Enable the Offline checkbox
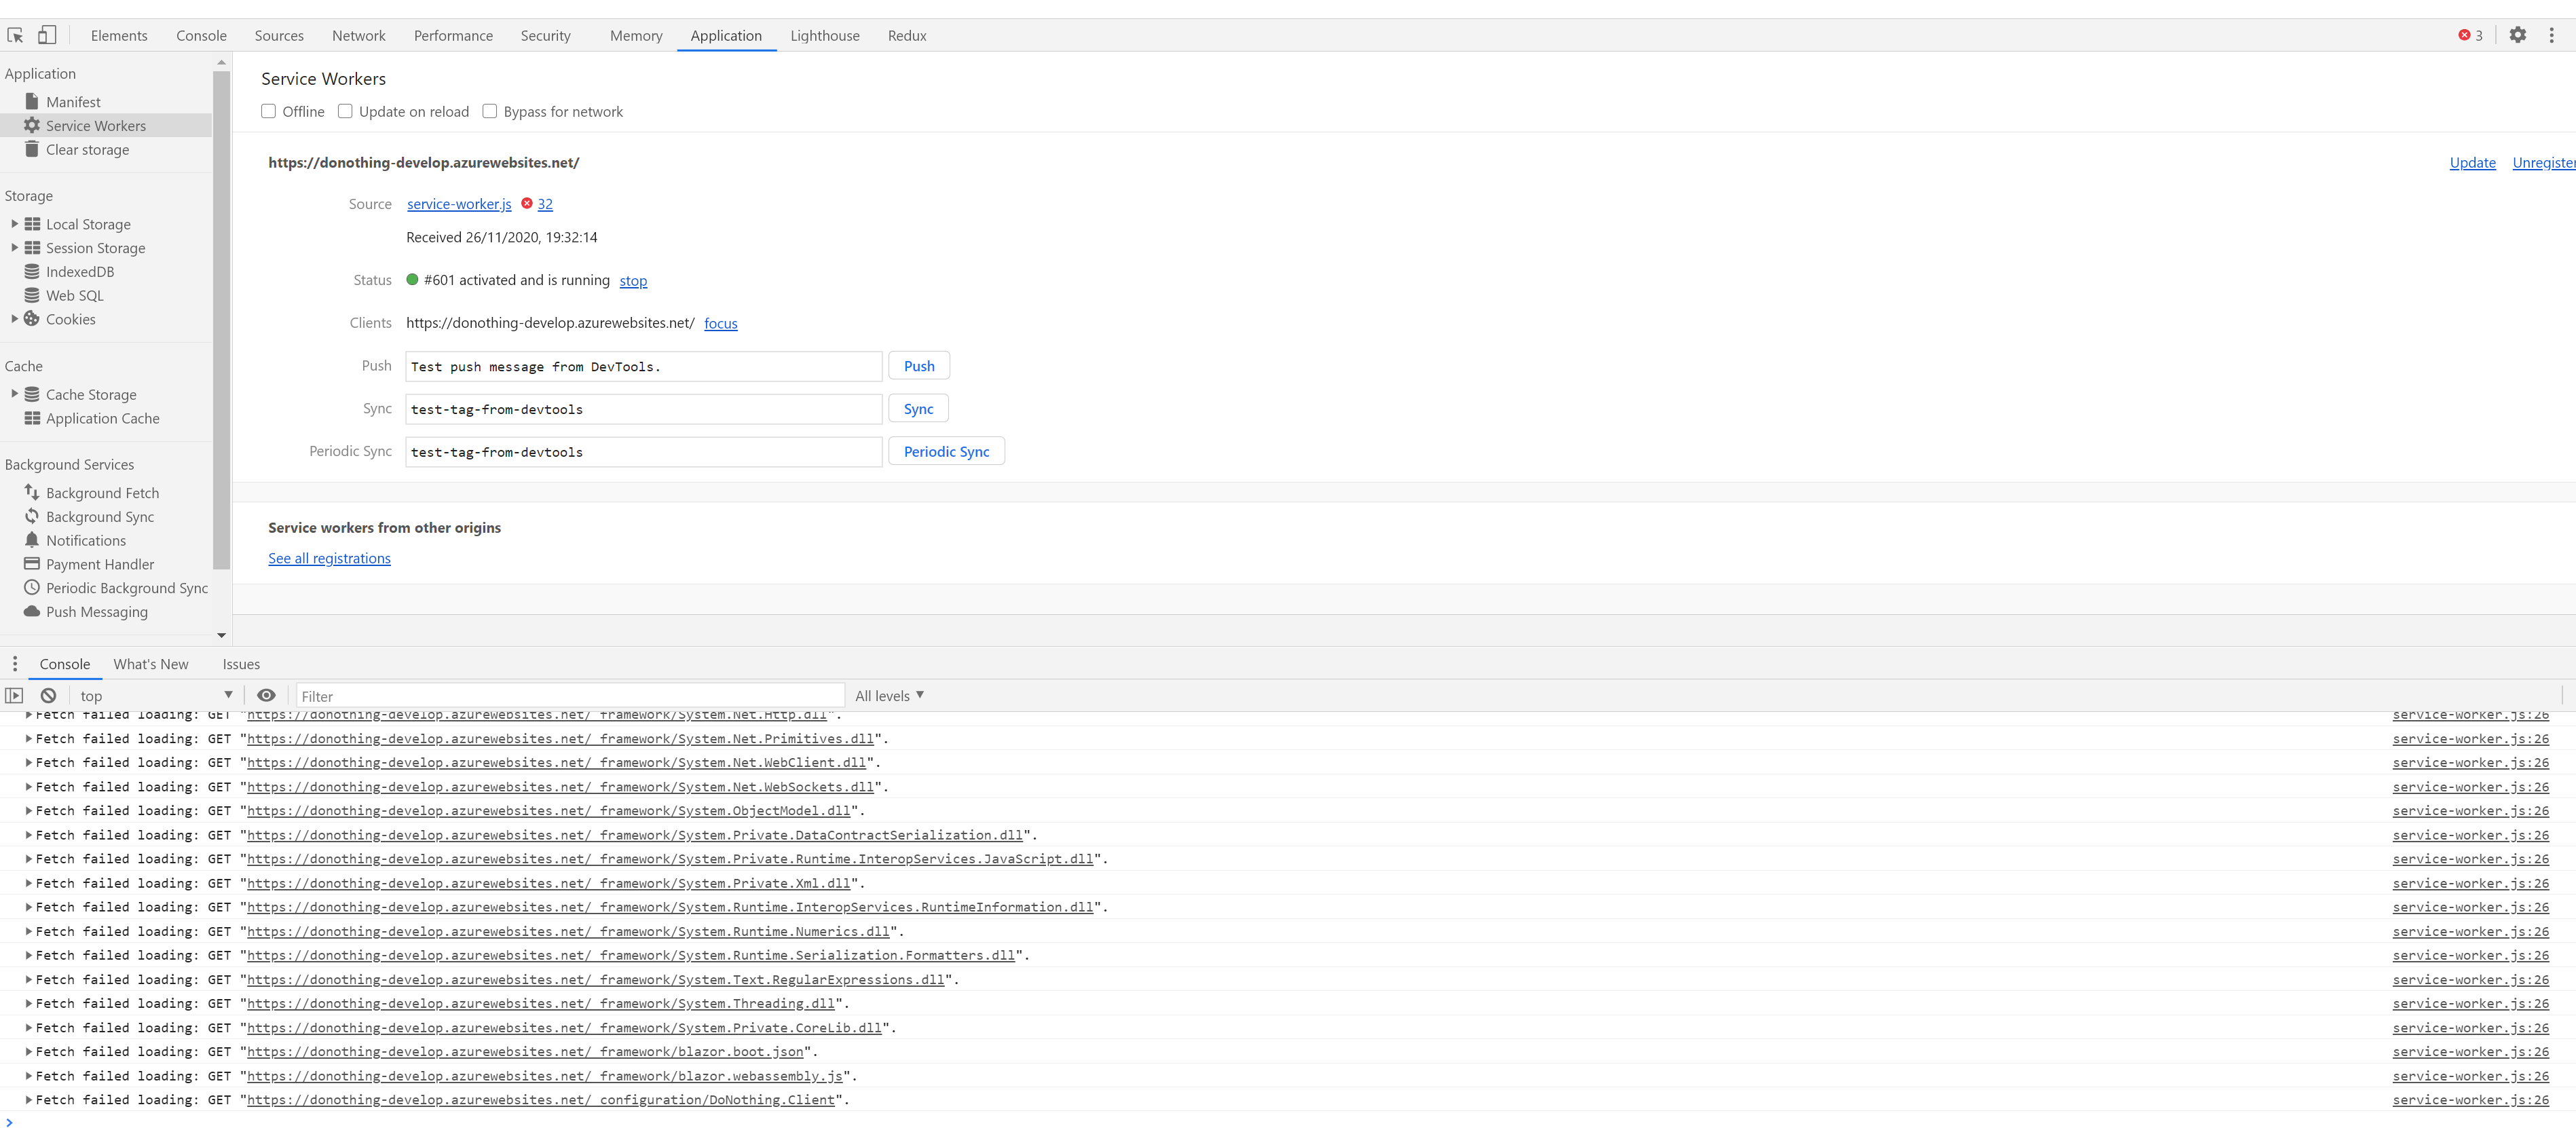This screenshot has width=2576, height=1128. (x=268, y=111)
